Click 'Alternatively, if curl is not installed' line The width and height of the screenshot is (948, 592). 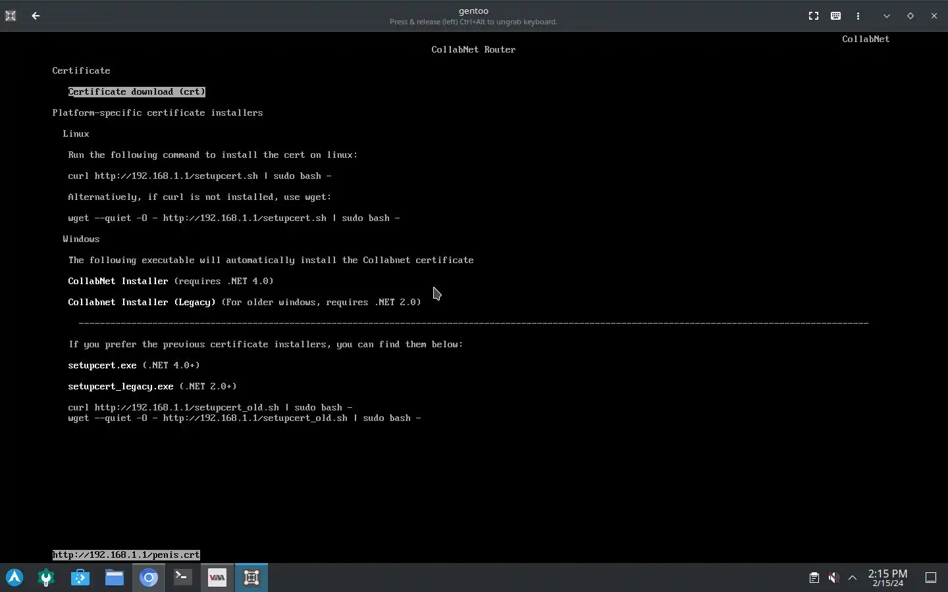click(199, 197)
